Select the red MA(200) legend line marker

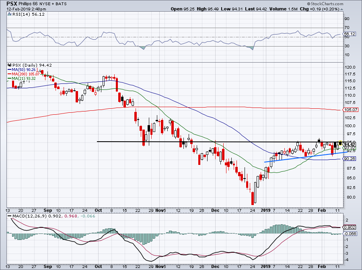[10, 74]
